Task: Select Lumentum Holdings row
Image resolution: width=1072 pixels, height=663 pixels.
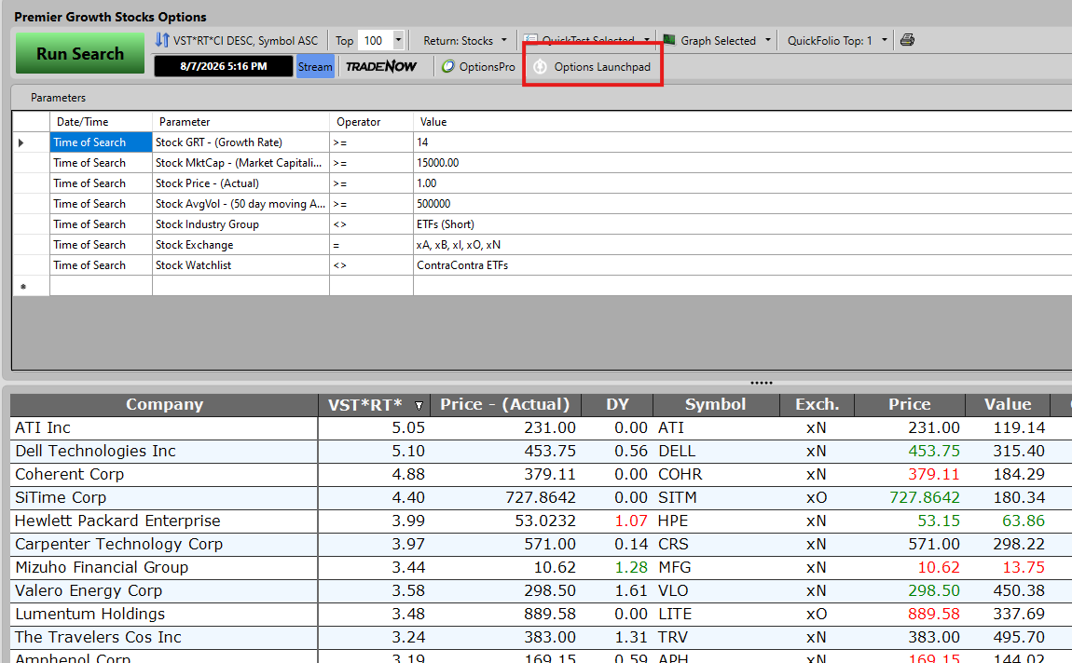Action: click(541, 614)
